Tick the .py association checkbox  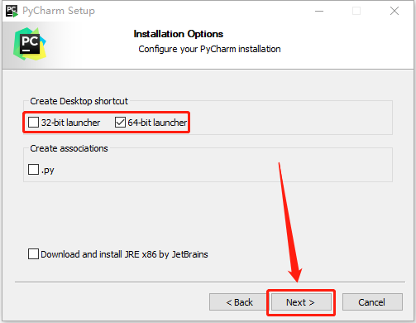33,169
